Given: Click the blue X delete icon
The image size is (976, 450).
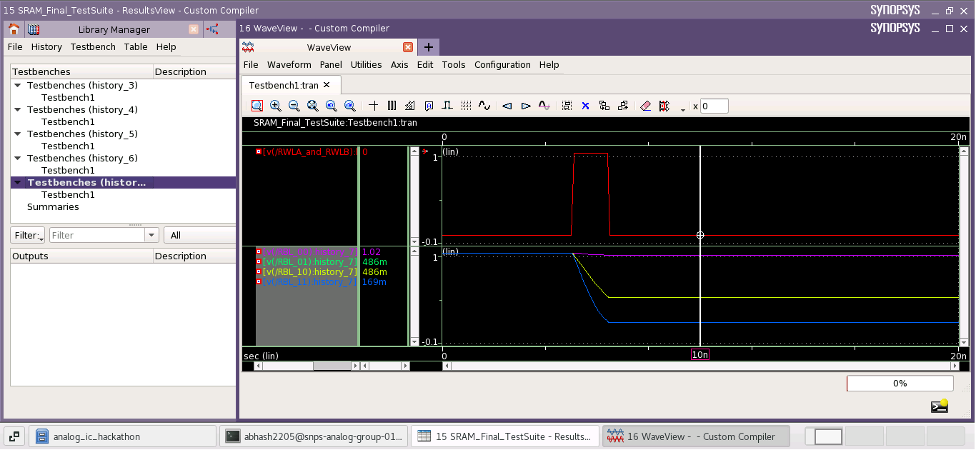Looking at the screenshot, I should pyautogui.click(x=585, y=106).
